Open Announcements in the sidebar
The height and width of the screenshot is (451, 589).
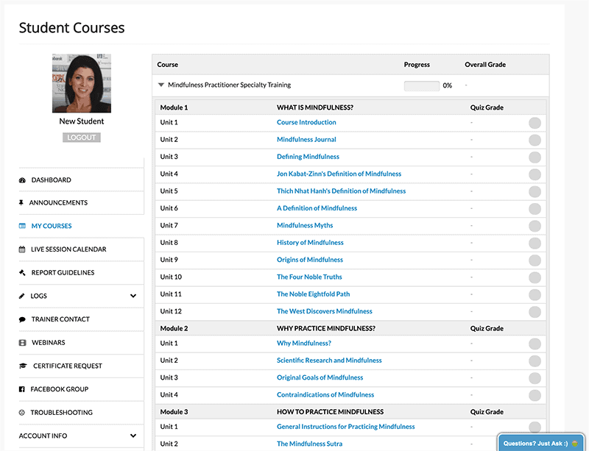[x=58, y=203]
